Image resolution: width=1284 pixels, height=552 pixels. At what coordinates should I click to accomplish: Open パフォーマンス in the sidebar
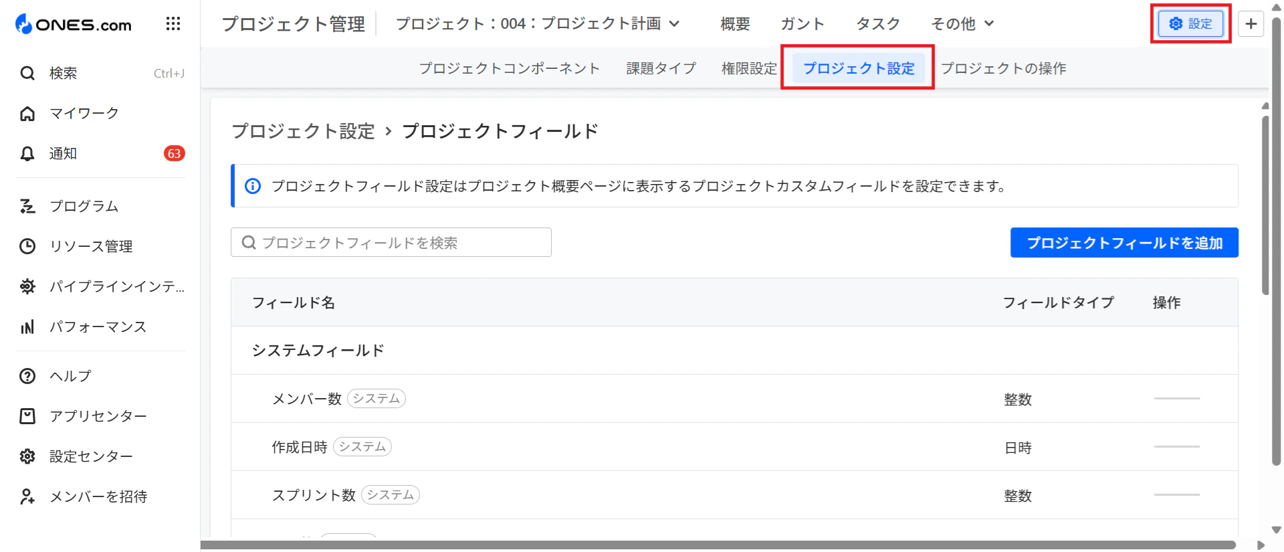point(98,327)
